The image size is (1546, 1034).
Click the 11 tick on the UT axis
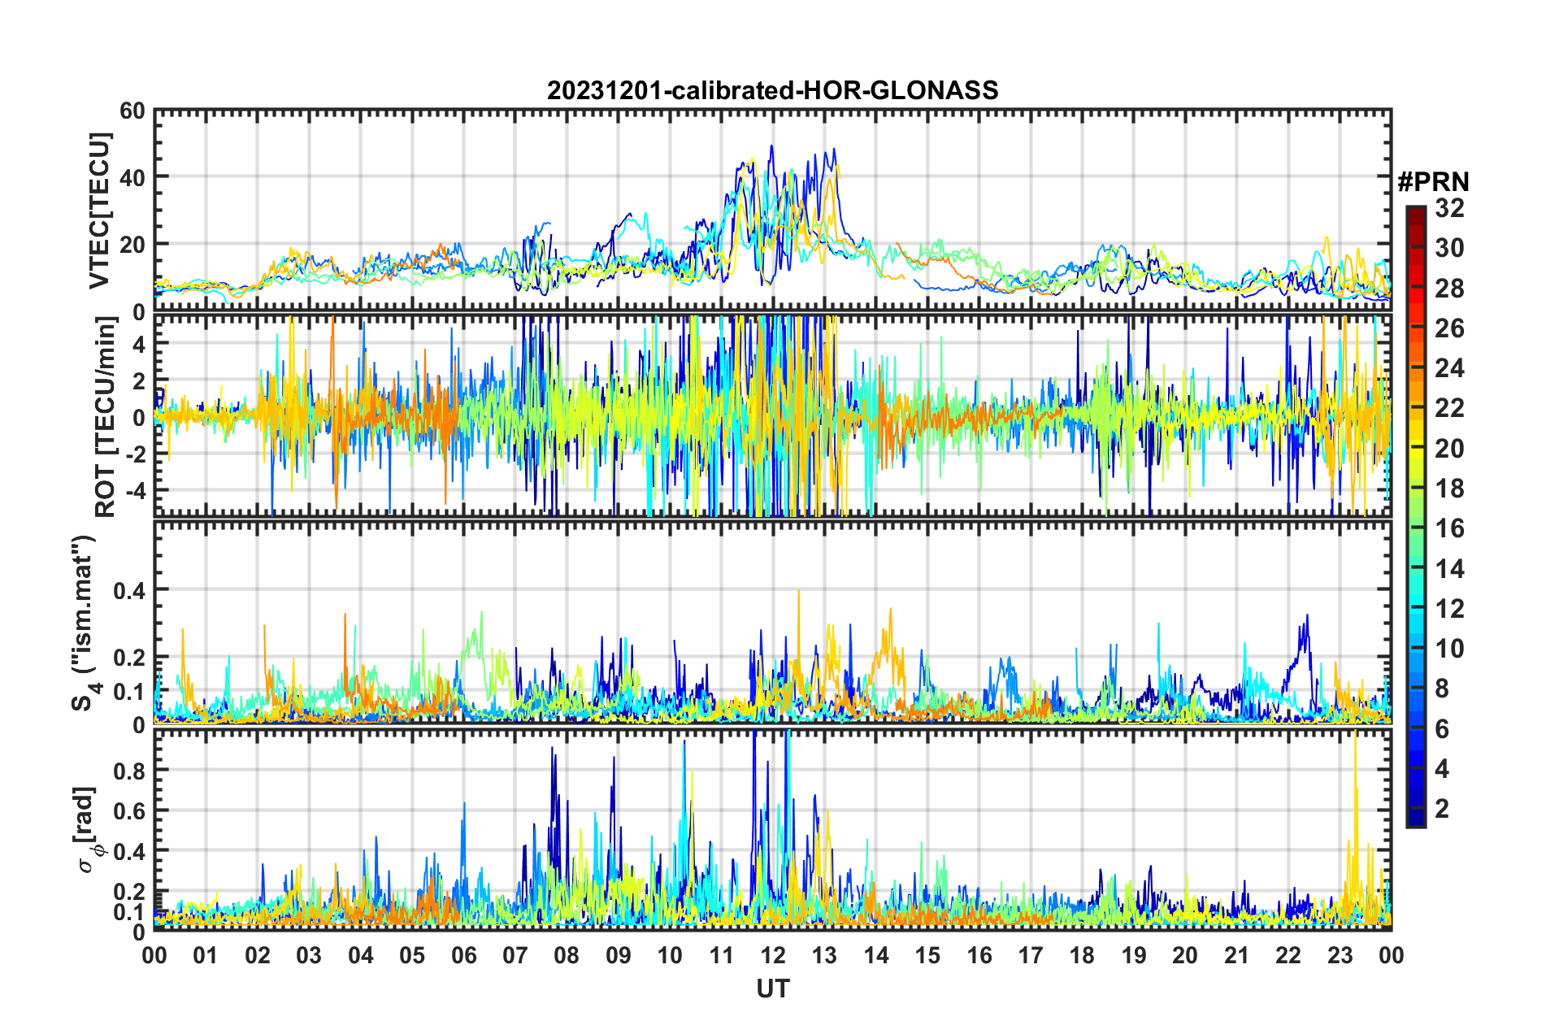(x=722, y=955)
